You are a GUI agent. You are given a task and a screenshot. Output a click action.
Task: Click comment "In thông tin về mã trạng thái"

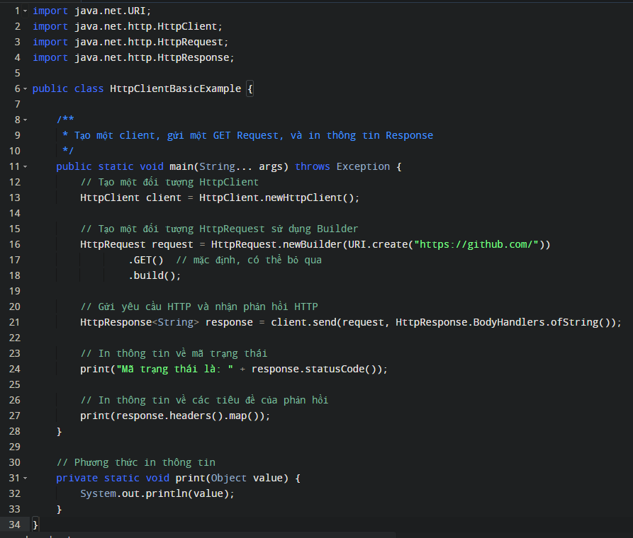point(174,354)
